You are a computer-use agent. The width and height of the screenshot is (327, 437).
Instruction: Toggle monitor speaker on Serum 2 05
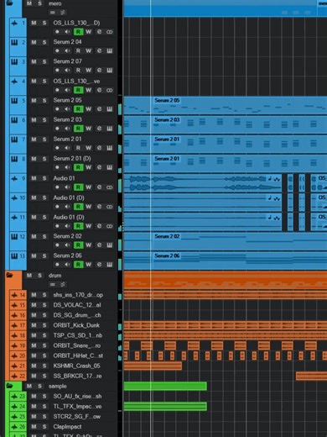pyautogui.click(x=67, y=109)
